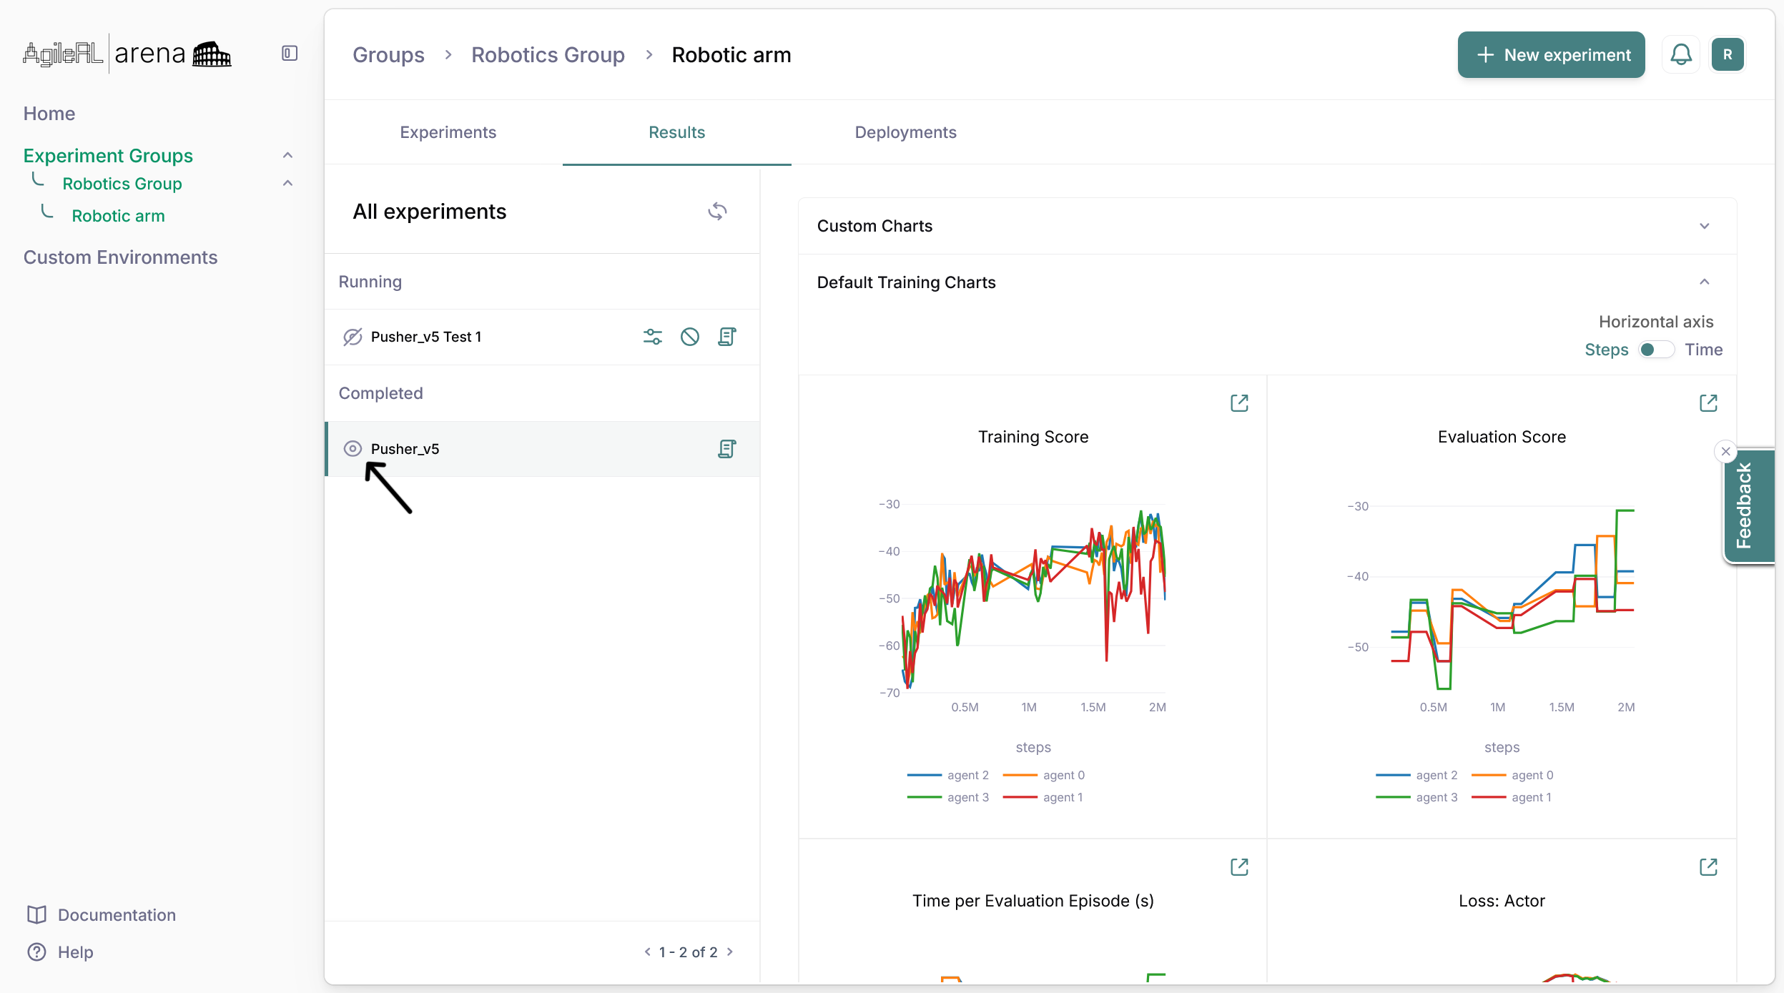Open the notifications bell
1784x993 pixels.
[1680, 55]
